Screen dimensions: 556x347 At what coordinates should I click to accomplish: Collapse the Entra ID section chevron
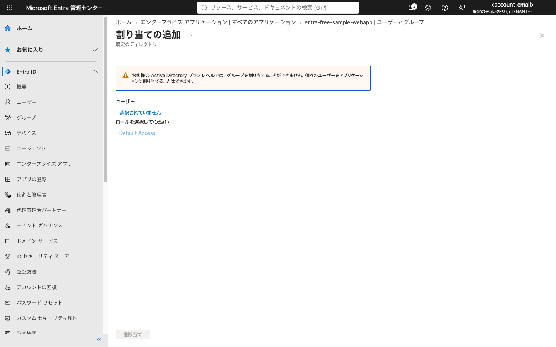point(95,72)
